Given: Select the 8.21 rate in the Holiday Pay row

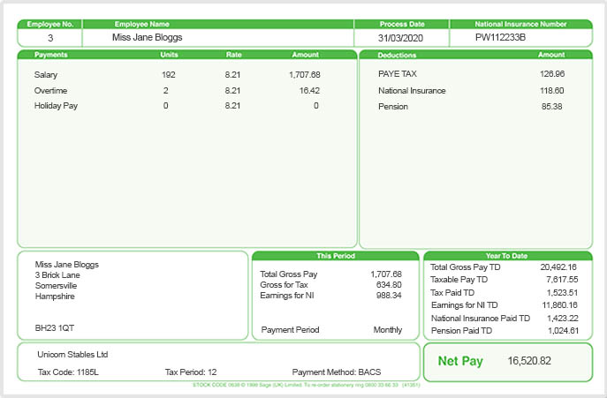Looking at the screenshot, I should [x=232, y=106].
